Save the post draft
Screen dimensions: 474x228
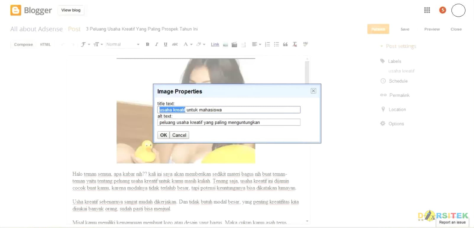point(405,29)
